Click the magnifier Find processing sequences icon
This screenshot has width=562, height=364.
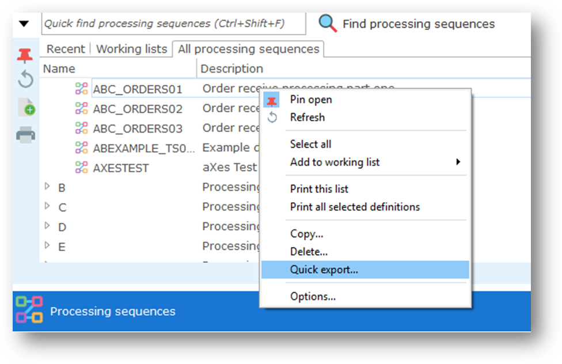click(328, 24)
